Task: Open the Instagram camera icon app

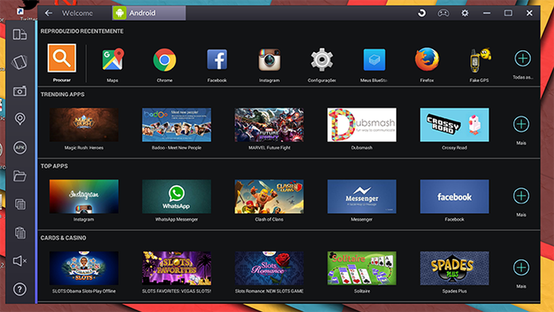Action: click(x=269, y=60)
